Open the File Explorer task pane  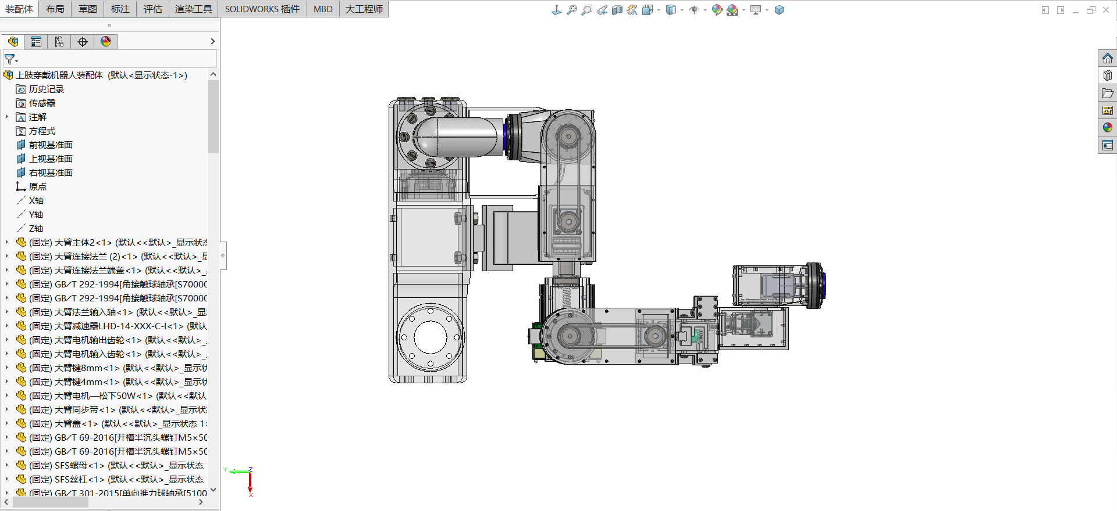pyautogui.click(x=1108, y=93)
